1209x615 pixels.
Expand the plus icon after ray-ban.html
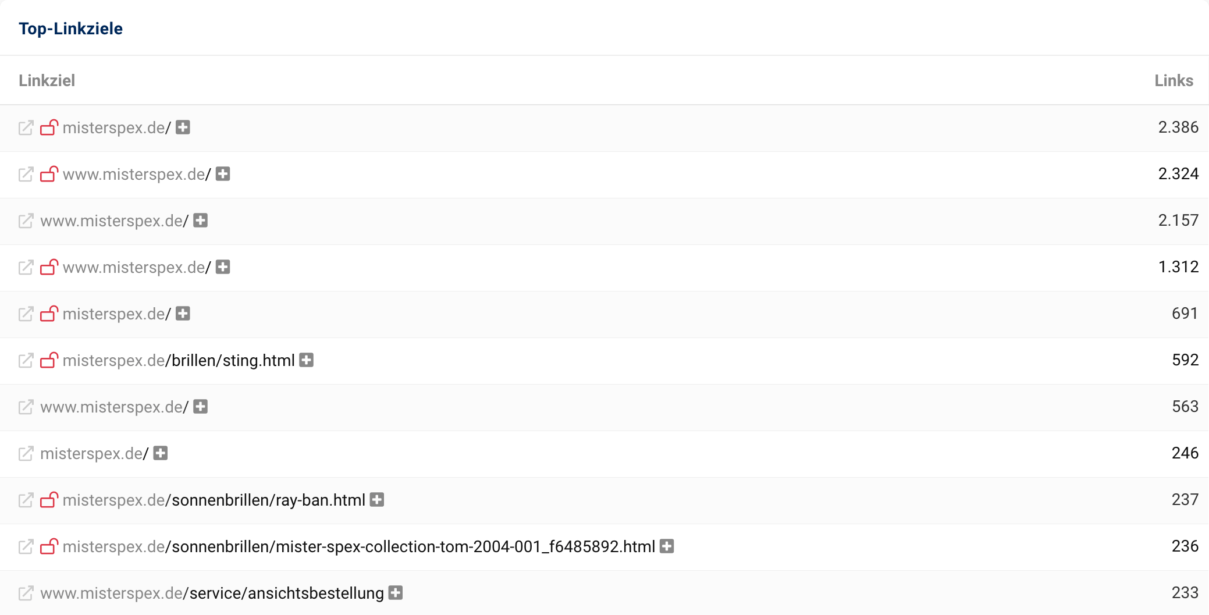[377, 500]
